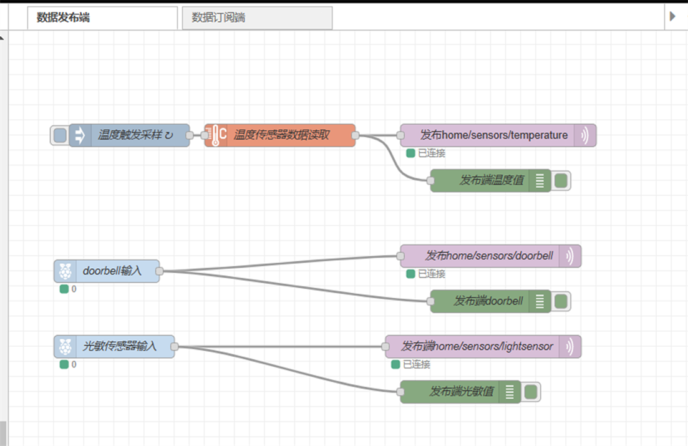Viewport: 688px width, 446px height.
Task: Click the MQTT wireless icon on lightsensor publish node
Action: click(569, 346)
